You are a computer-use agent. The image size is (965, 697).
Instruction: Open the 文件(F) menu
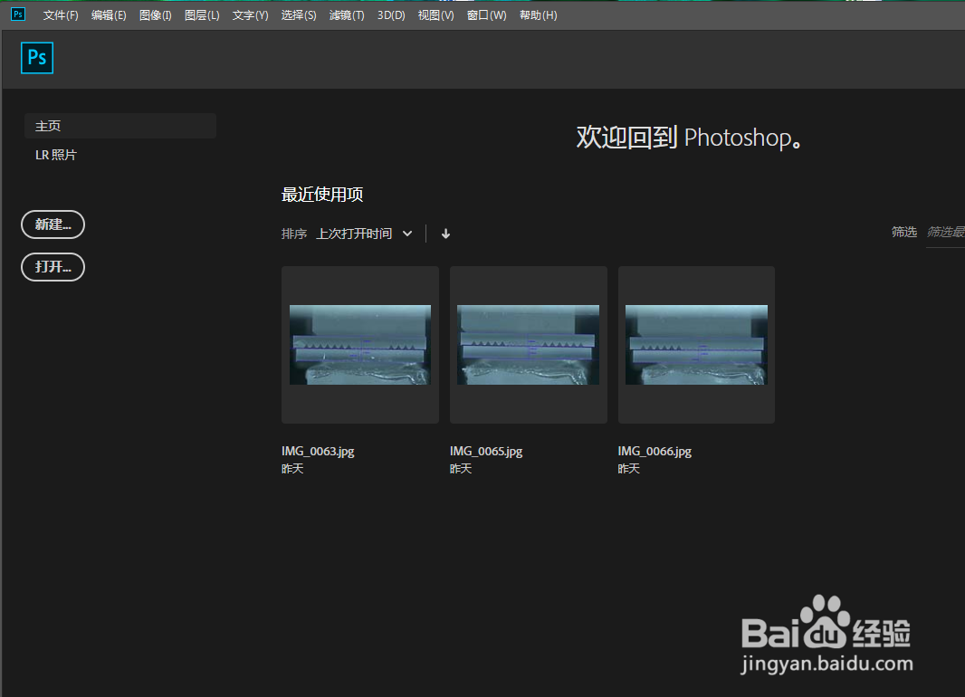(x=61, y=15)
